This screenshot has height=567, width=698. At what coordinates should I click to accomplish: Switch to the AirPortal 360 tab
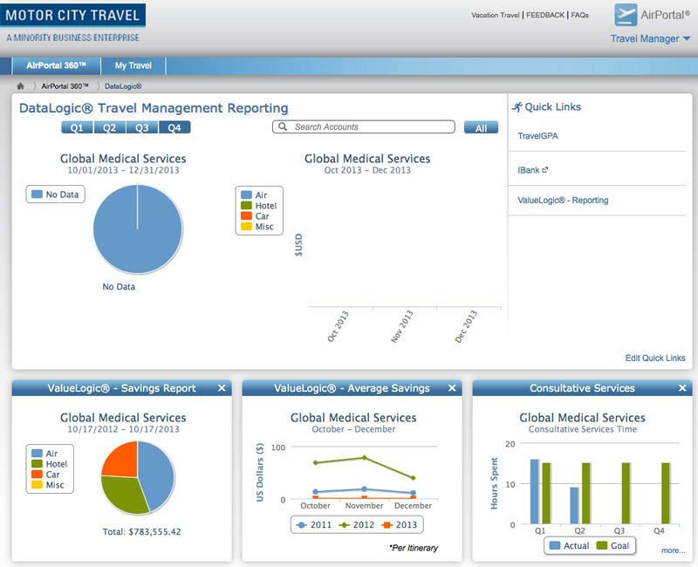click(x=56, y=66)
